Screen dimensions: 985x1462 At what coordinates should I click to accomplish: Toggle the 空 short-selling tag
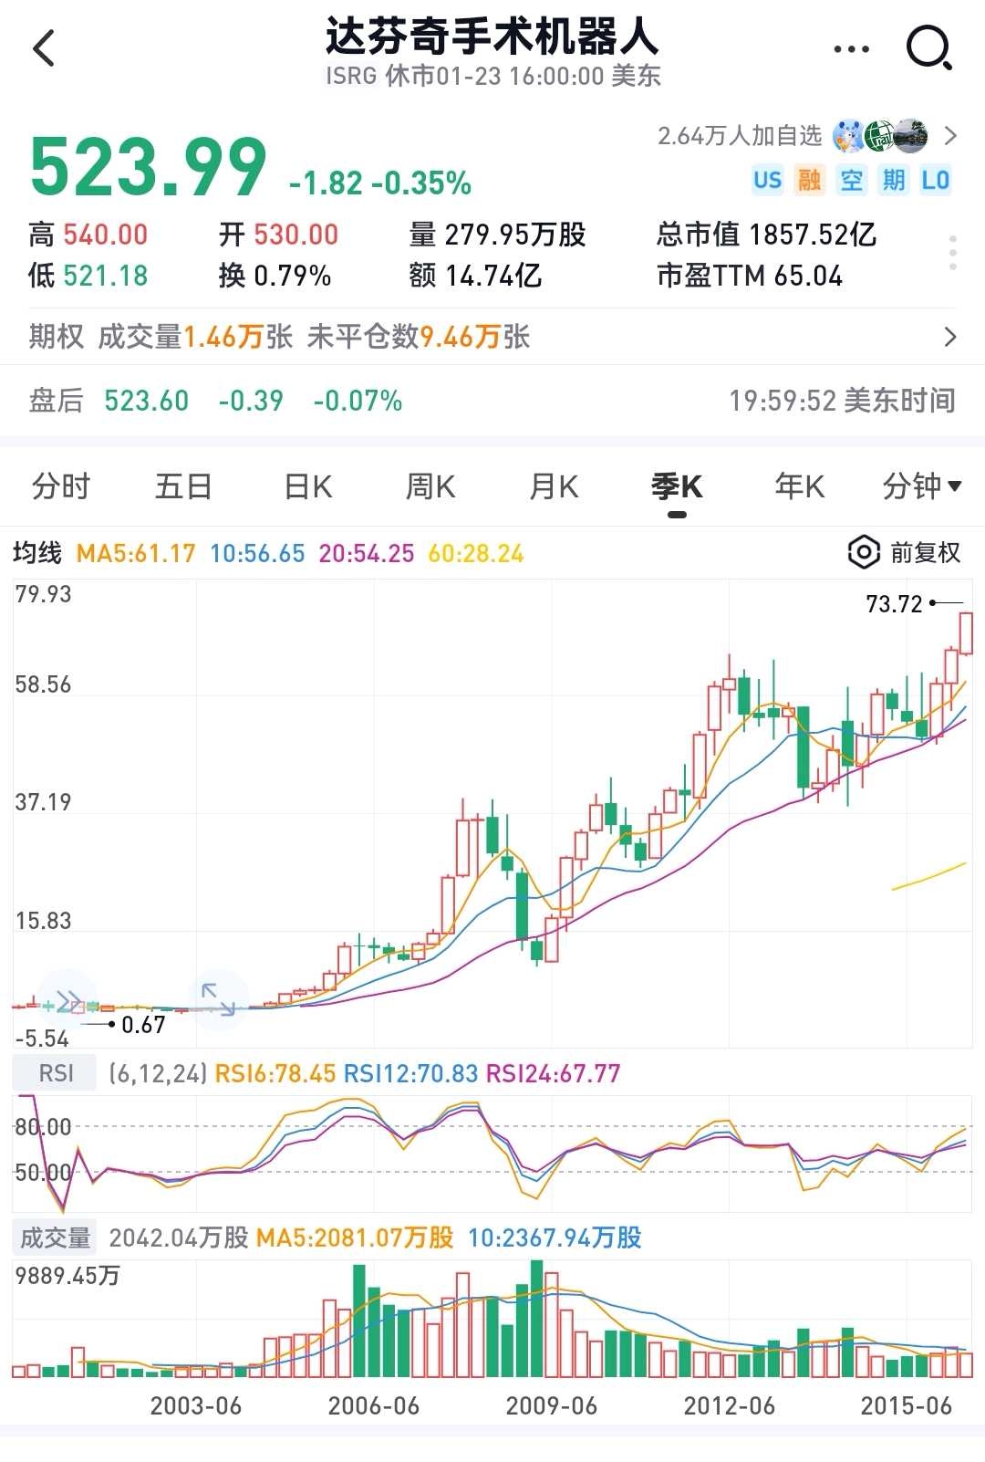click(x=851, y=180)
